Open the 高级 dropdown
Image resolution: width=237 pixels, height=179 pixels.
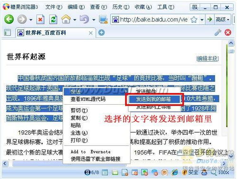222,20
